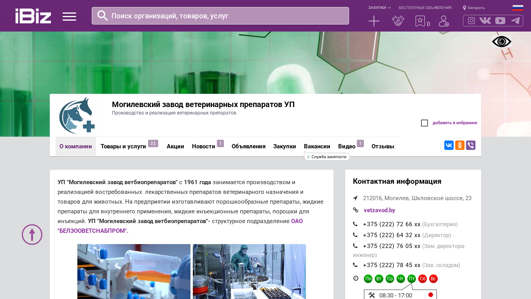
Task: Click the handshake icon in the header
Action: click(x=398, y=21)
